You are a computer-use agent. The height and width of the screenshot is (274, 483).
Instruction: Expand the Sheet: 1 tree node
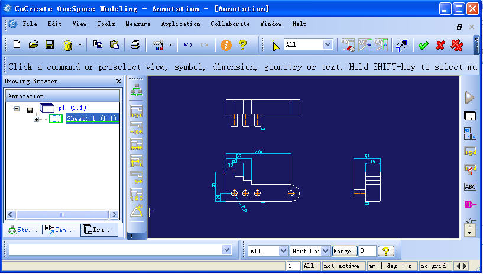36,119
